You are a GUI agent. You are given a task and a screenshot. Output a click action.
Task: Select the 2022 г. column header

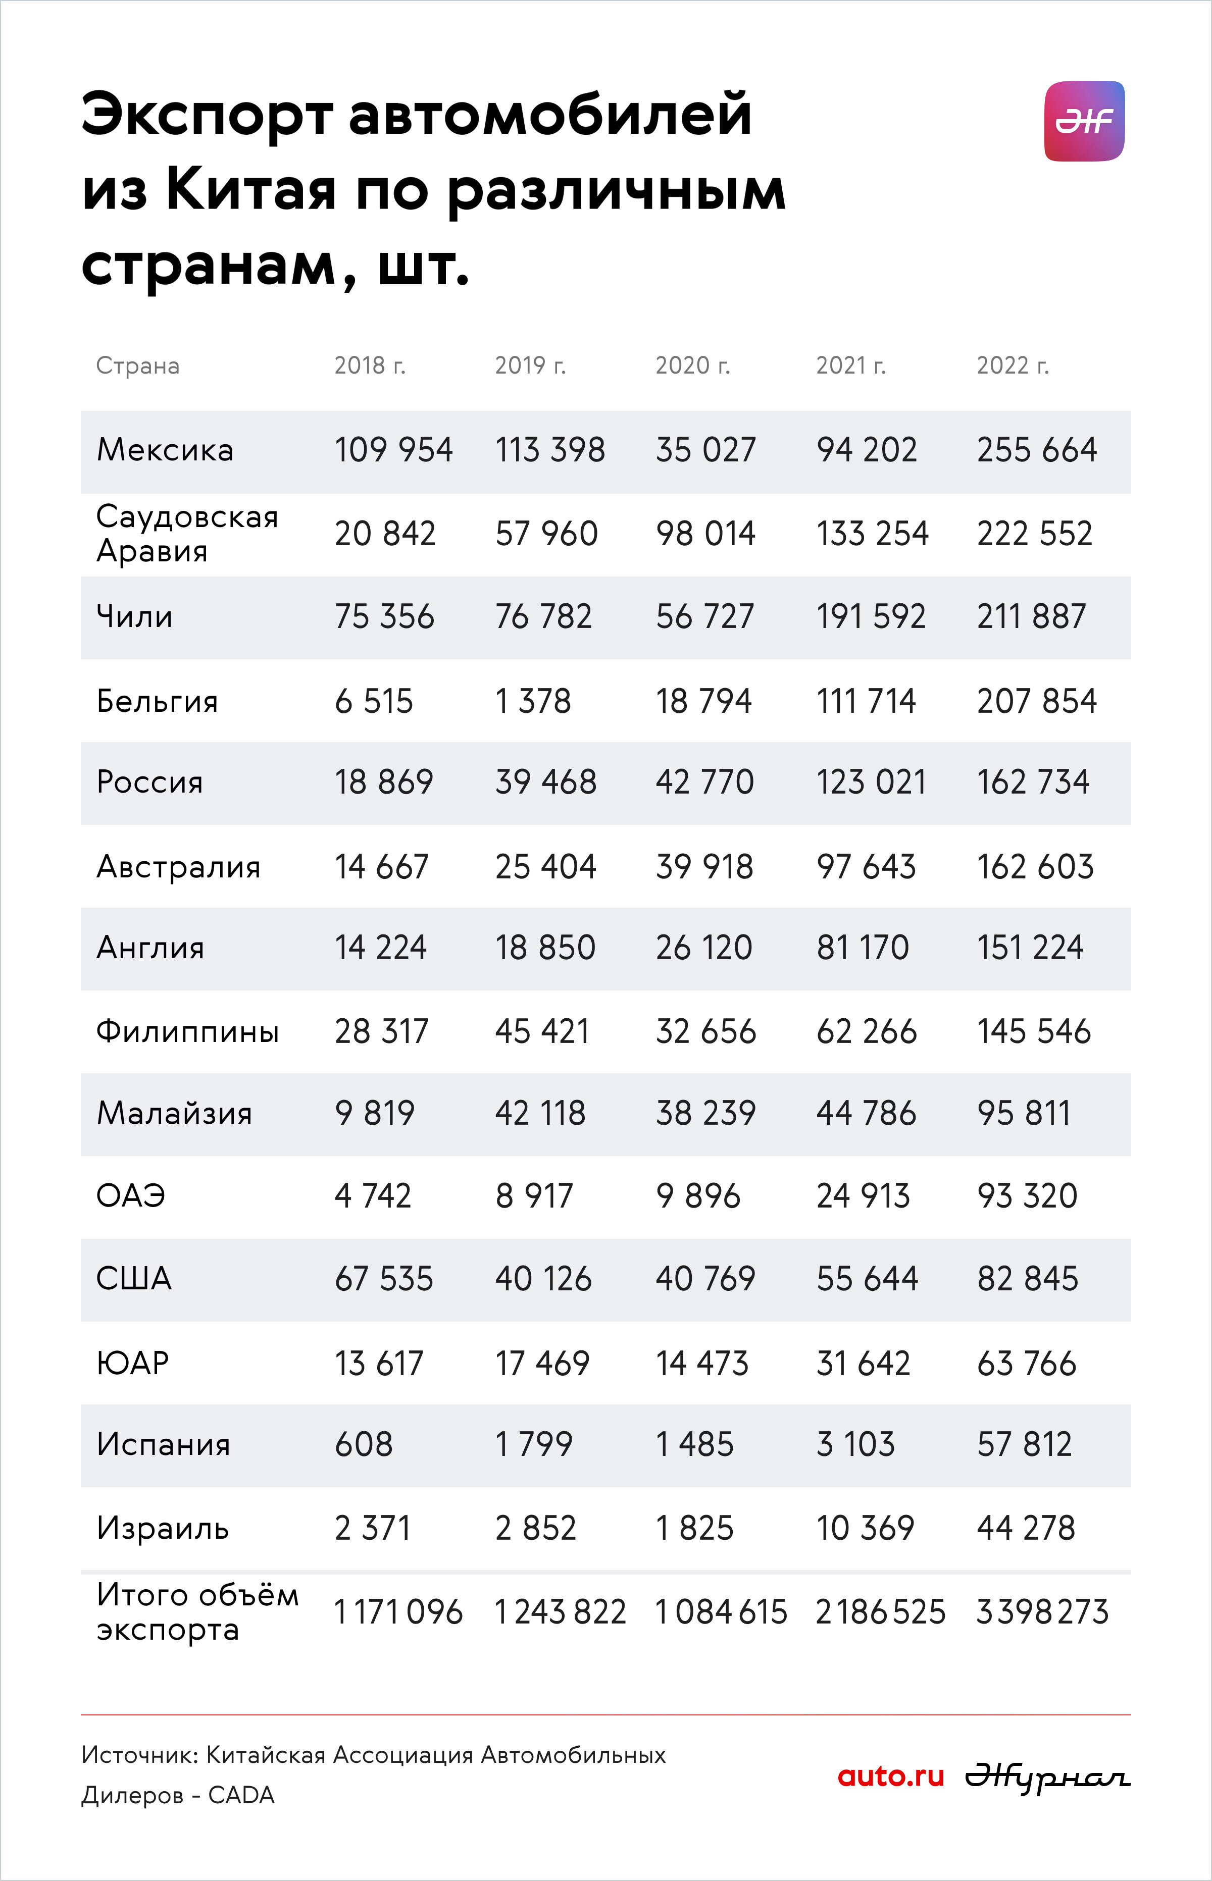(1012, 365)
